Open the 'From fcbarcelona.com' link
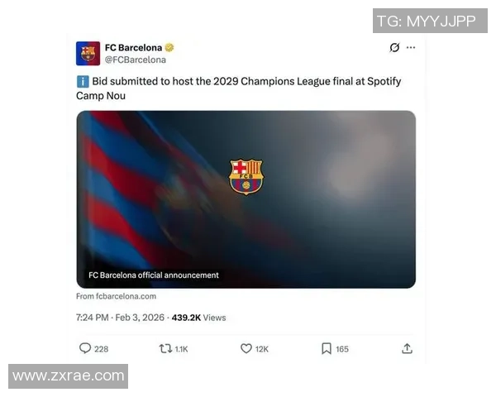Image resolution: width=496 pixels, height=397 pixels. (x=116, y=296)
